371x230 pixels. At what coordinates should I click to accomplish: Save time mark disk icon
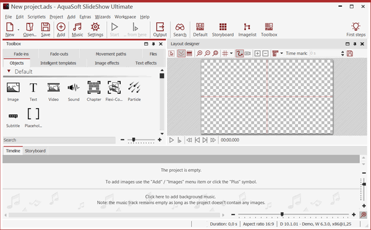coord(350,53)
